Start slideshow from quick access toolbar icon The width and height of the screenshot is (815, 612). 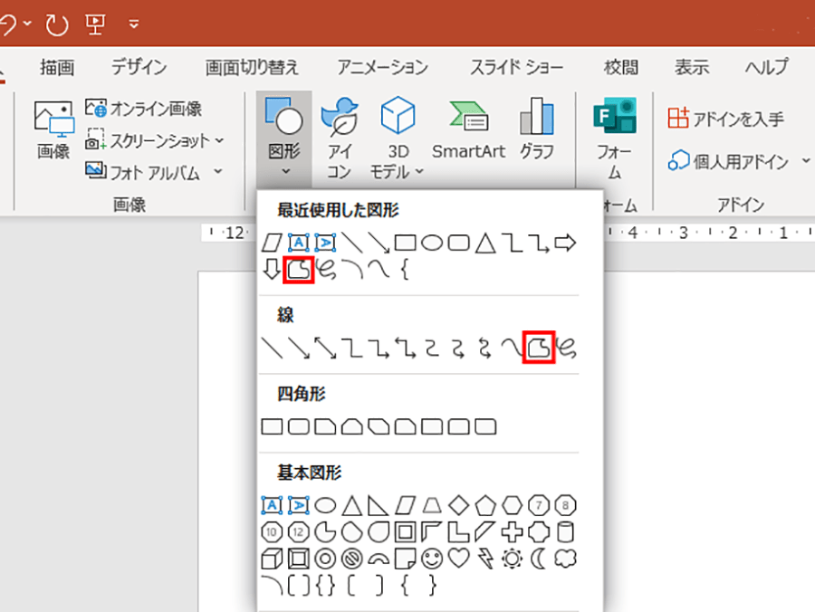pyautogui.click(x=96, y=24)
